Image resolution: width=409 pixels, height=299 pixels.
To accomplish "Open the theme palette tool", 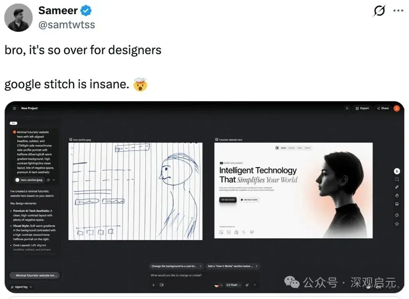I will coord(397,215).
